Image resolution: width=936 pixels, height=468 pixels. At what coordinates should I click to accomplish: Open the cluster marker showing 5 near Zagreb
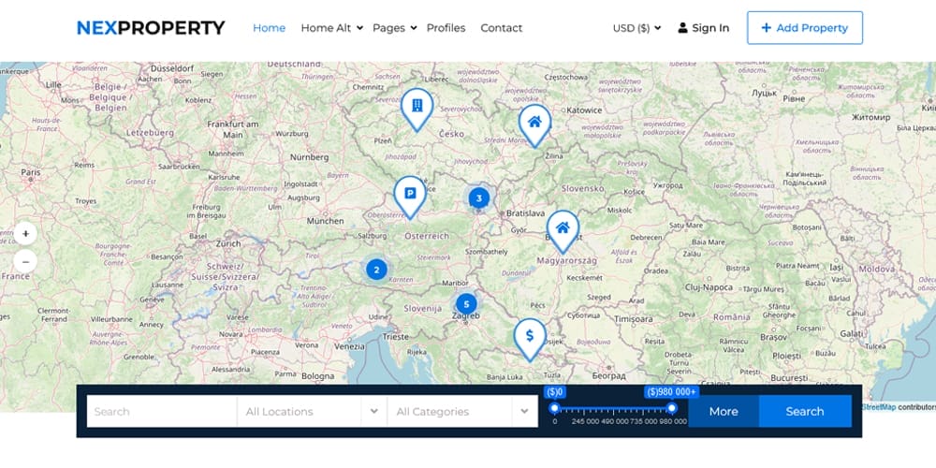point(465,303)
